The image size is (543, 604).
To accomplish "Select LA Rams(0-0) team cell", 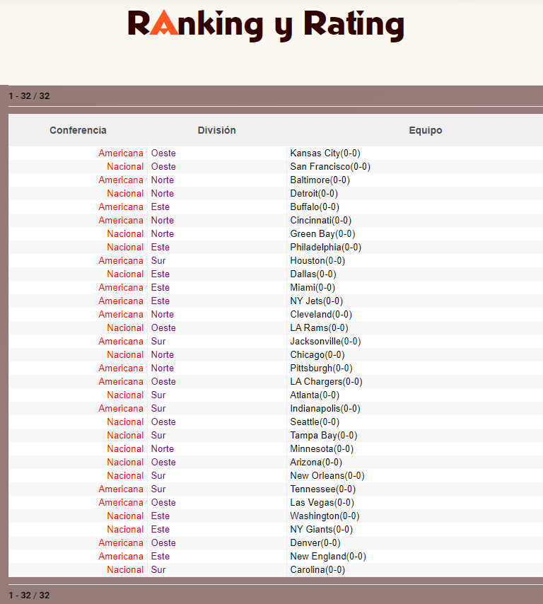I will pos(320,327).
